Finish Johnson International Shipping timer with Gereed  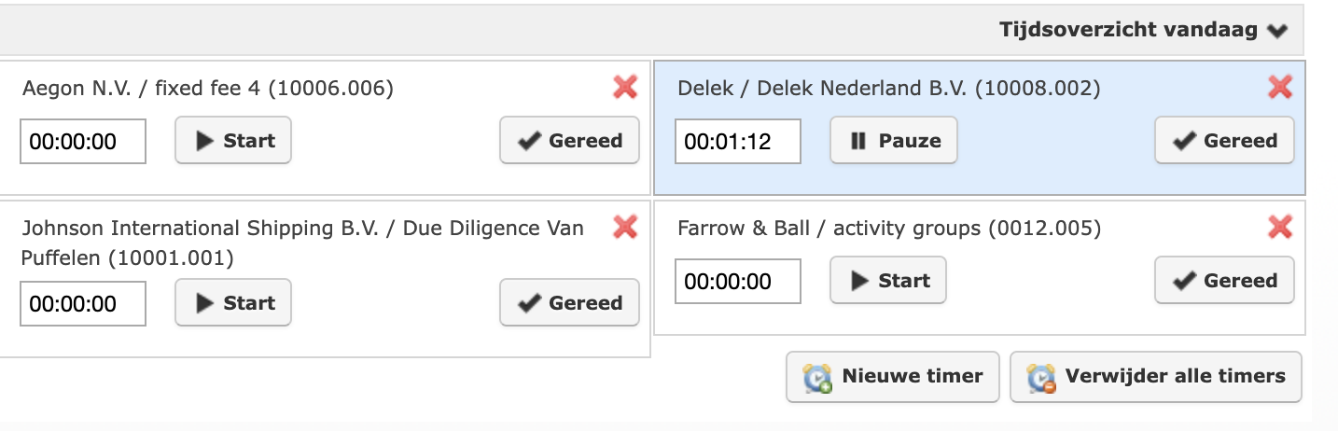(x=570, y=303)
